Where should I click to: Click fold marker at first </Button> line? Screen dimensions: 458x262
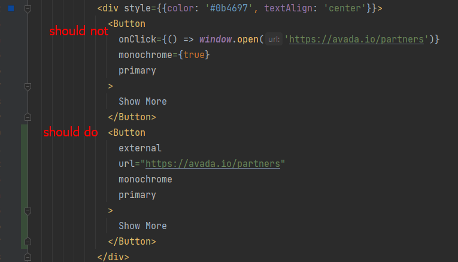point(28,117)
